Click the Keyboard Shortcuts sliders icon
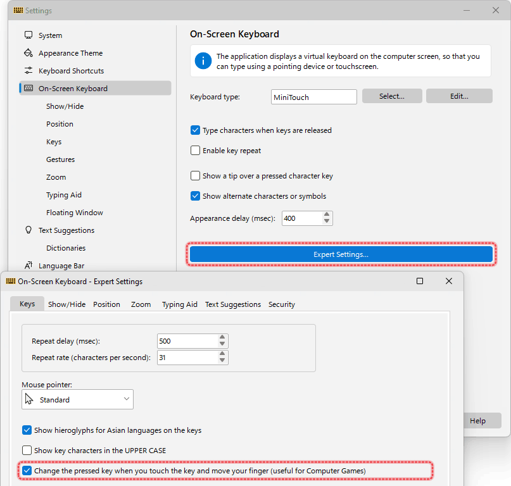Viewport: 511px width, 486px height. coord(28,71)
